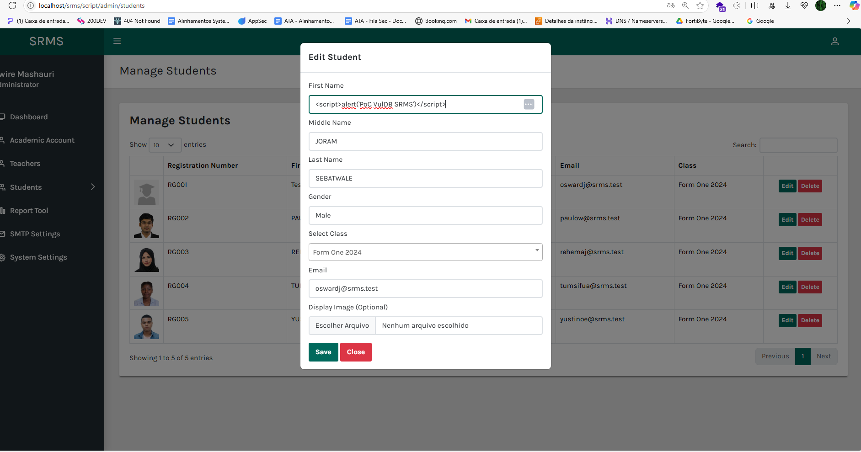This screenshot has height=452, width=861.
Task: Click the Gender field showing Male
Action: click(425, 215)
